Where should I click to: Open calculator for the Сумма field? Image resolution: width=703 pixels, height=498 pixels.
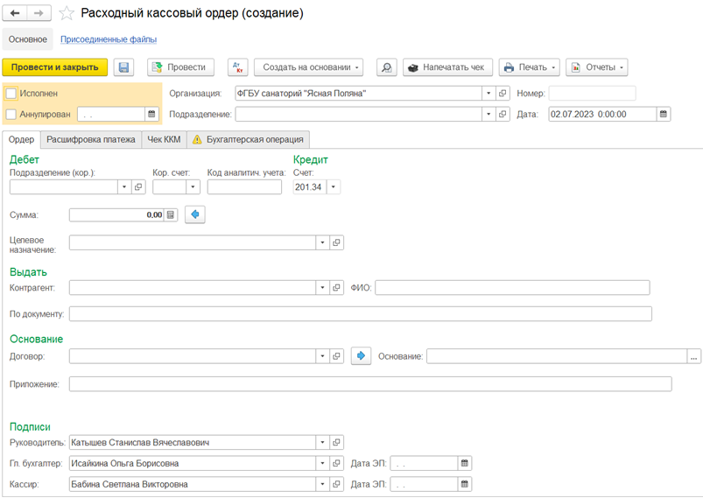171,215
